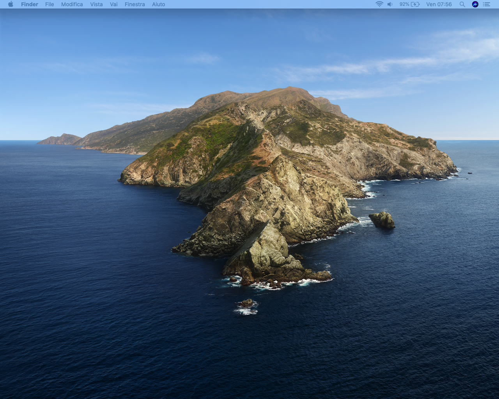499x399 pixels.
Task: Click the distant headland on the horizon
Action: coord(60,139)
